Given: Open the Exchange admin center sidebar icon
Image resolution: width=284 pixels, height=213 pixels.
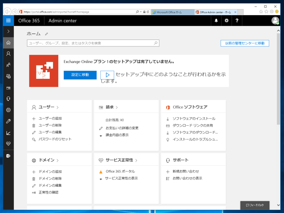Looking at the screenshot, I should (9, 156).
